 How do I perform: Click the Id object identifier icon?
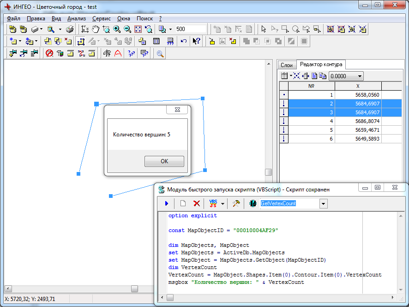coord(253,203)
